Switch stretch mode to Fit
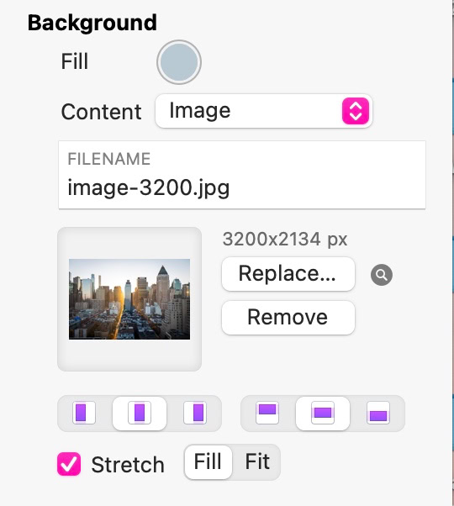This screenshot has height=506, width=454. point(257,461)
